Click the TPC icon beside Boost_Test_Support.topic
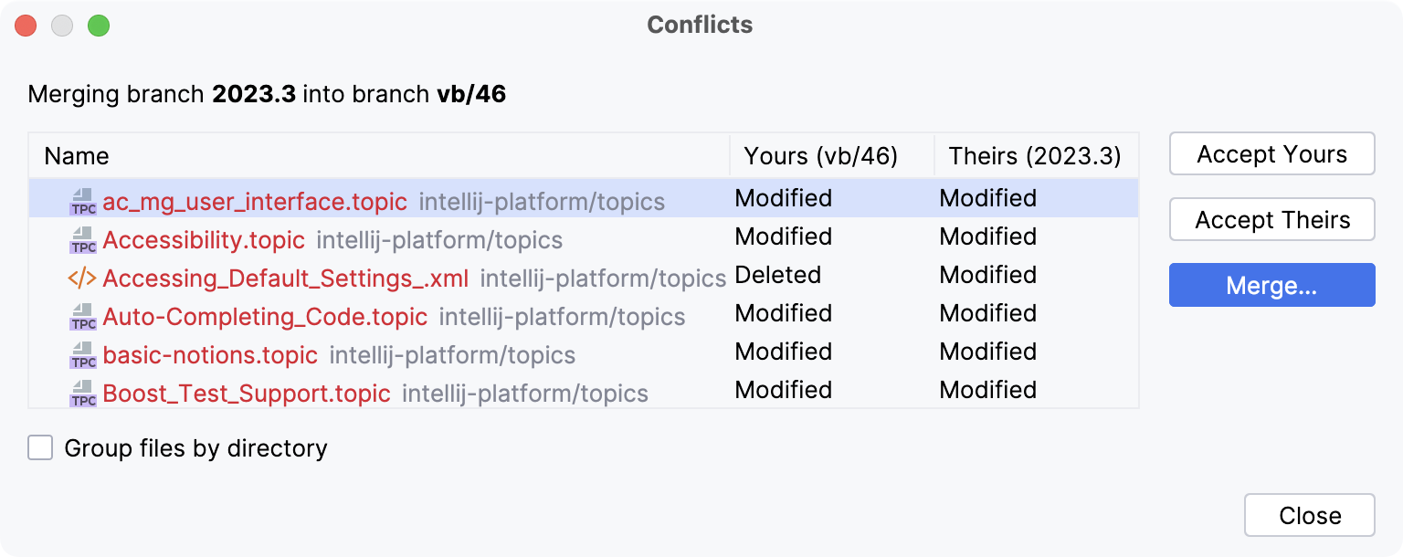Screen dimensions: 1403x557 [80, 391]
